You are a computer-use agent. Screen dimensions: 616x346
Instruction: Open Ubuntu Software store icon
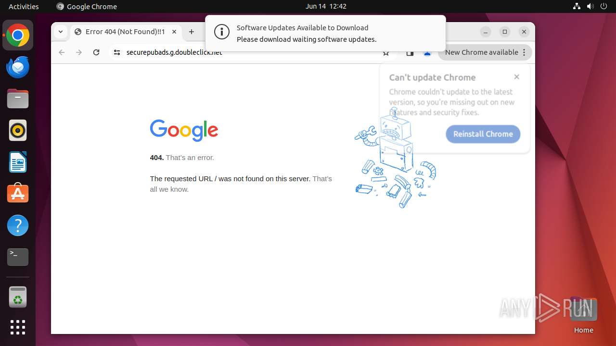(x=18, y=194)
